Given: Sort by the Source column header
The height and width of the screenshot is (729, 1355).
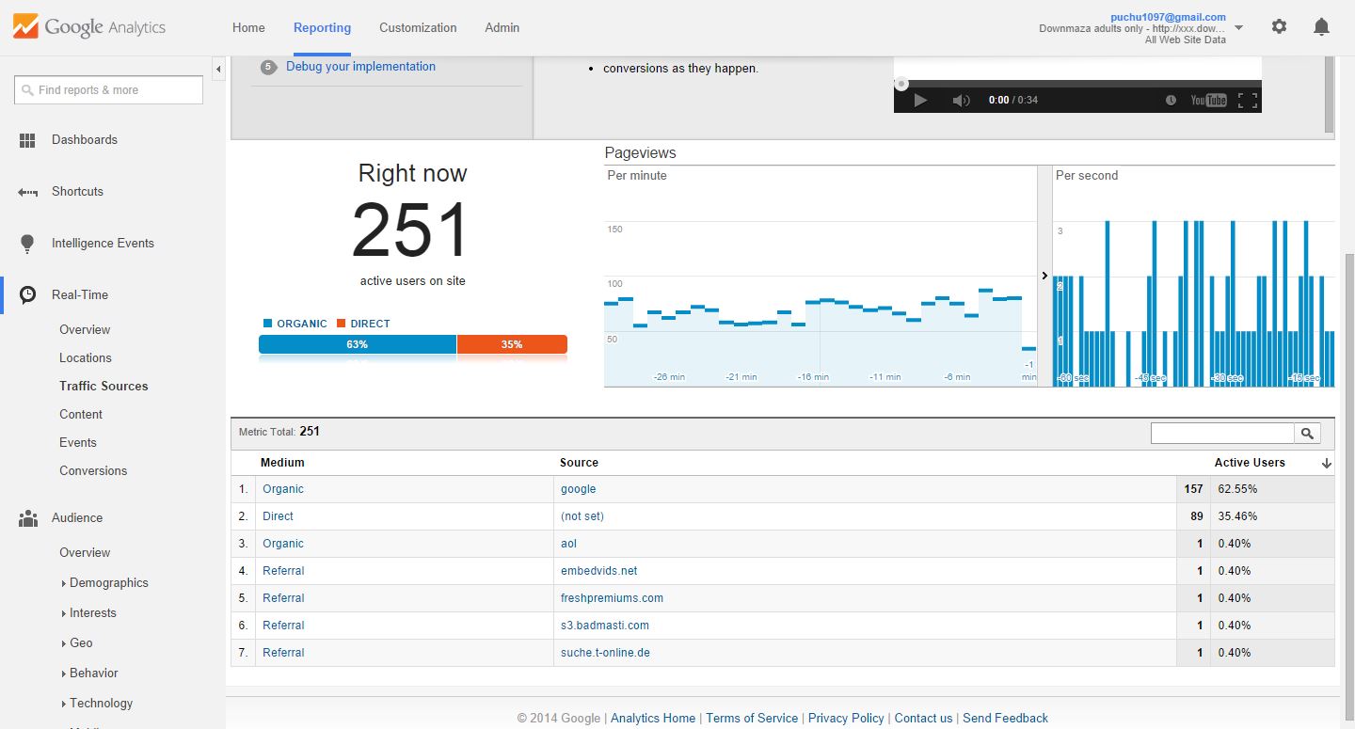Looking at the screenshot, I should [x=579, y=463].
